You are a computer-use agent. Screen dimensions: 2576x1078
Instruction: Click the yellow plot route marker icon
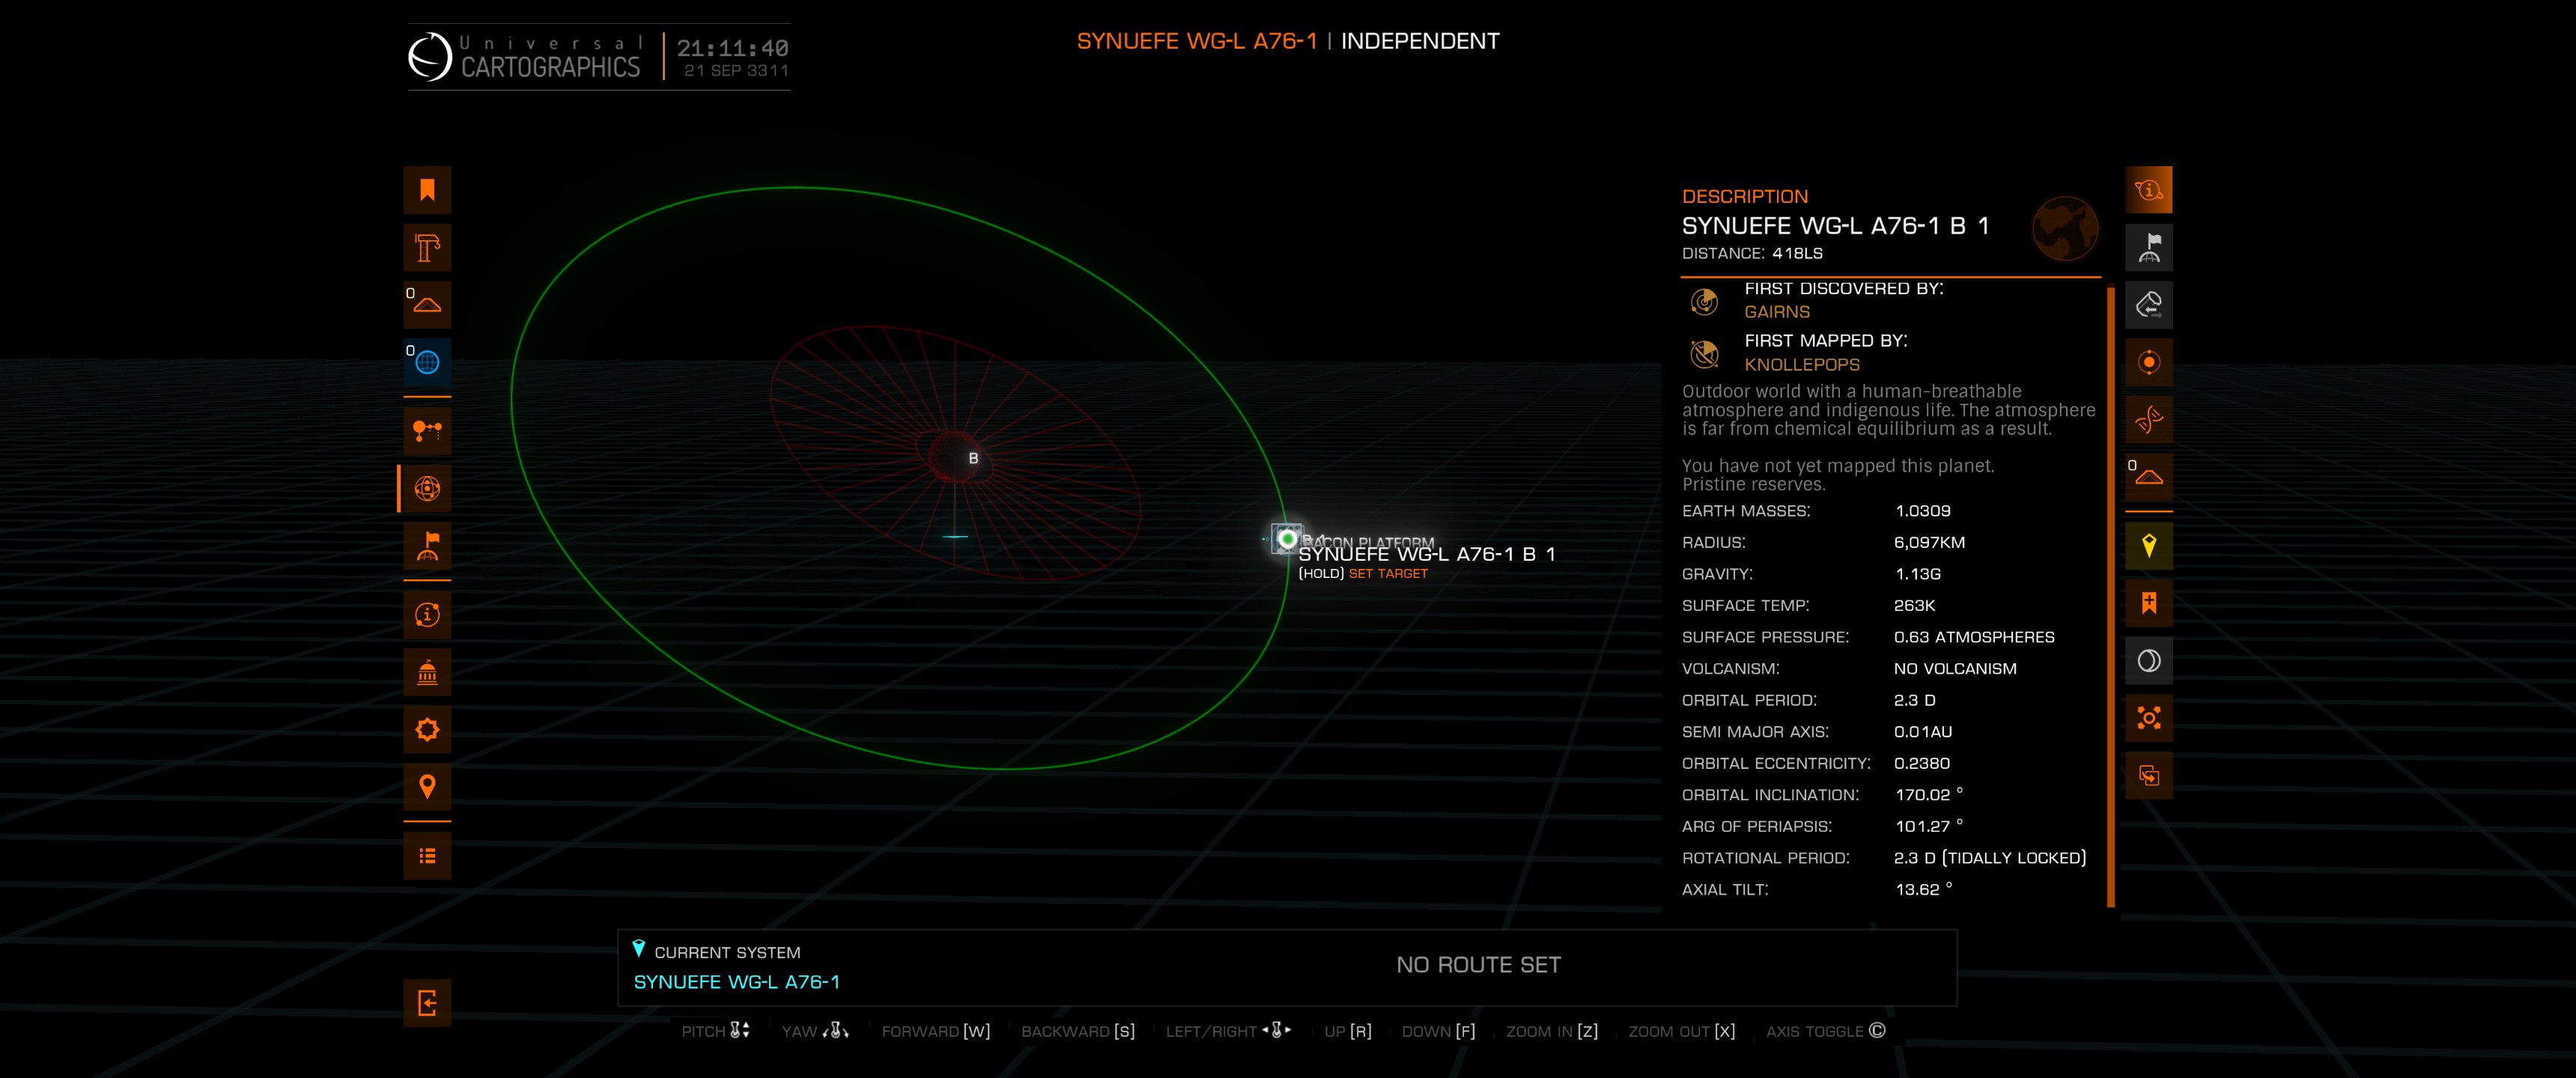[2148, 546]
